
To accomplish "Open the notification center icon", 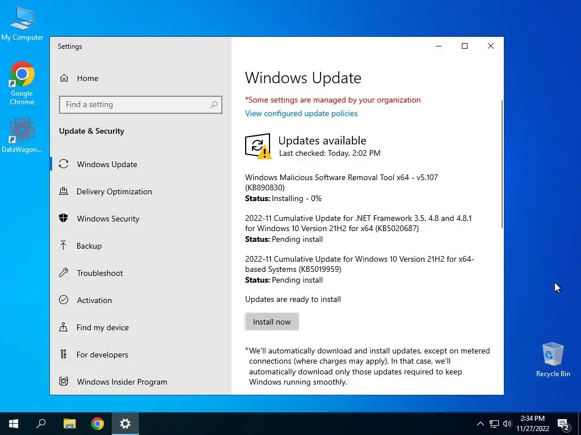I will point(563,424).
